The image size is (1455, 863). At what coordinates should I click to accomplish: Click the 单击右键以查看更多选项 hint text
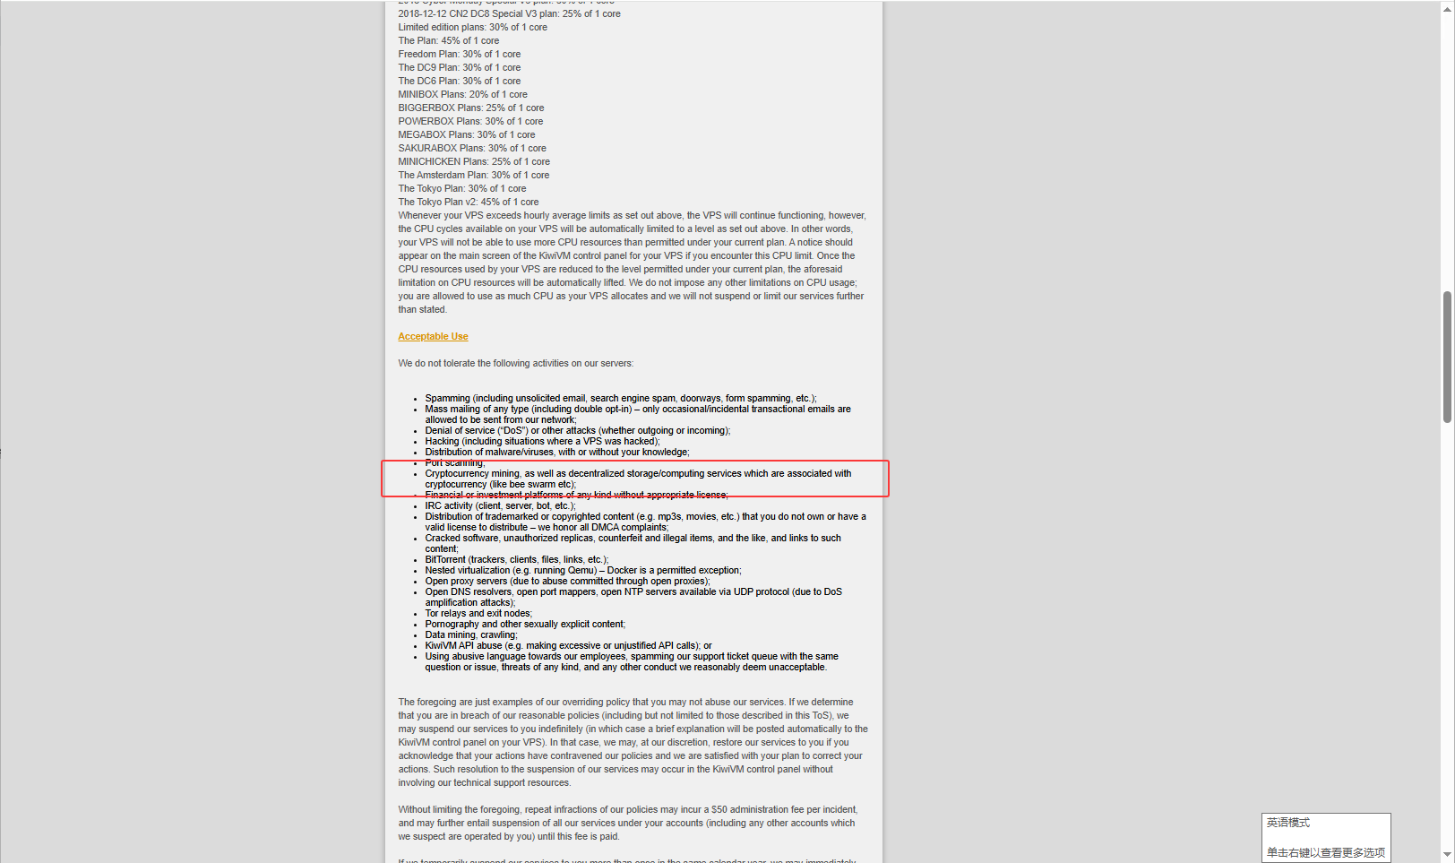1325,852
